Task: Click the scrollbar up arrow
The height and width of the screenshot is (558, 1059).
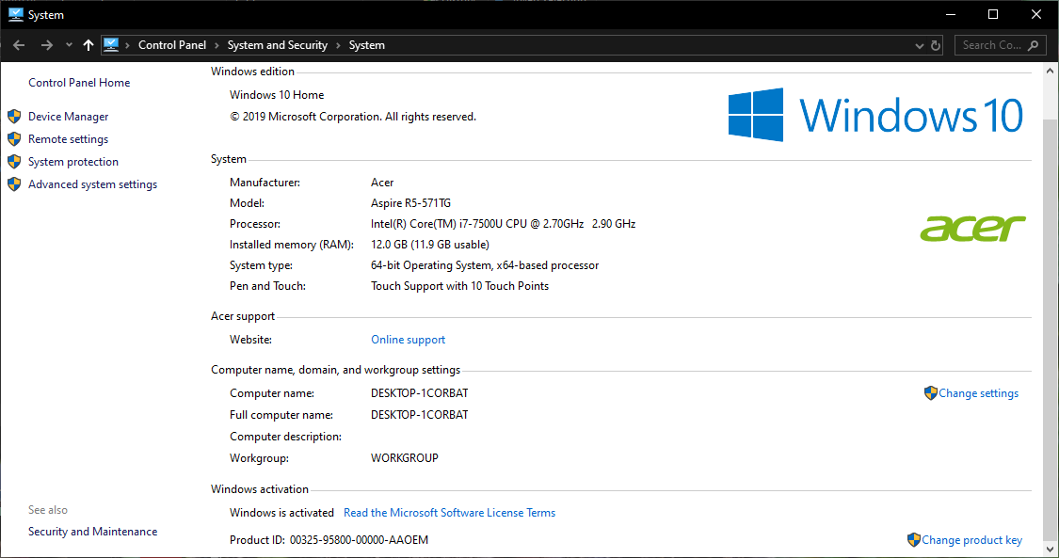Action: (x=1051, y=71)
